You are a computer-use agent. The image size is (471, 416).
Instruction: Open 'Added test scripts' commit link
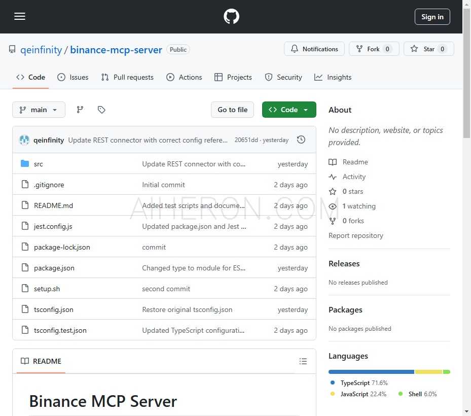(x=194, y=205)
